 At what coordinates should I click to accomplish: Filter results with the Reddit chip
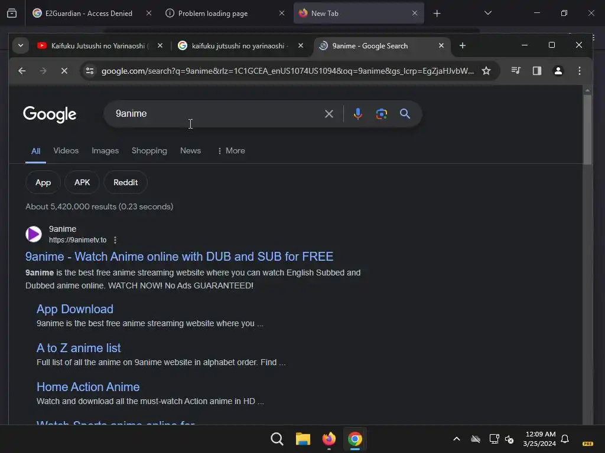125,183
